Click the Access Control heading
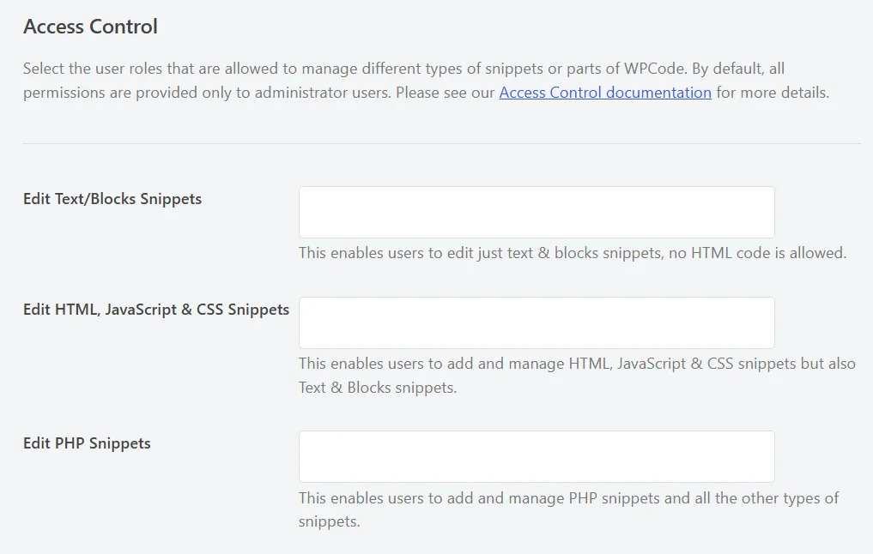This screenshot has width=873, height=554. pos(90,27)
